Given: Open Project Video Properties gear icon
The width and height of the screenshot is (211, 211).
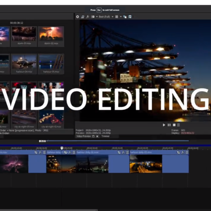Looking at the screenshot, I should (x=78, y=17).
